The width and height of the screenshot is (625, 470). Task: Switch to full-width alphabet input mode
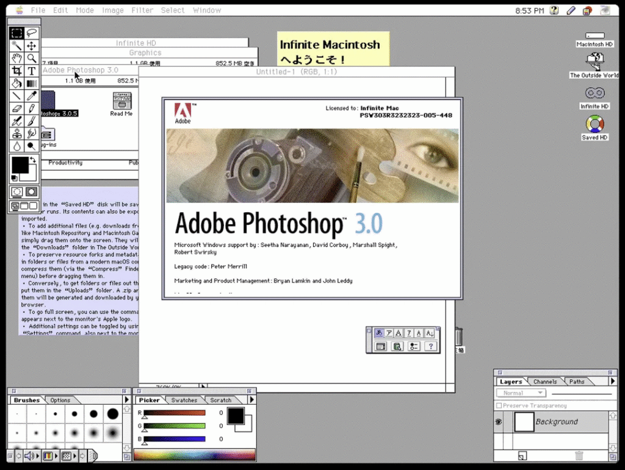coord(399,333)
